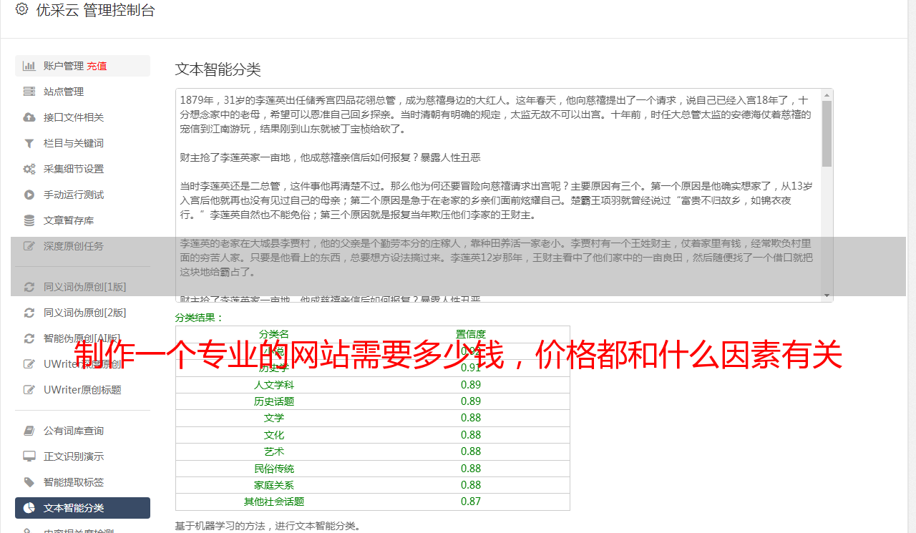This screenshot has height=533, width=916.
Task: Click the 0.88 value in 民俗传统 row
Action: click(471, 469)
